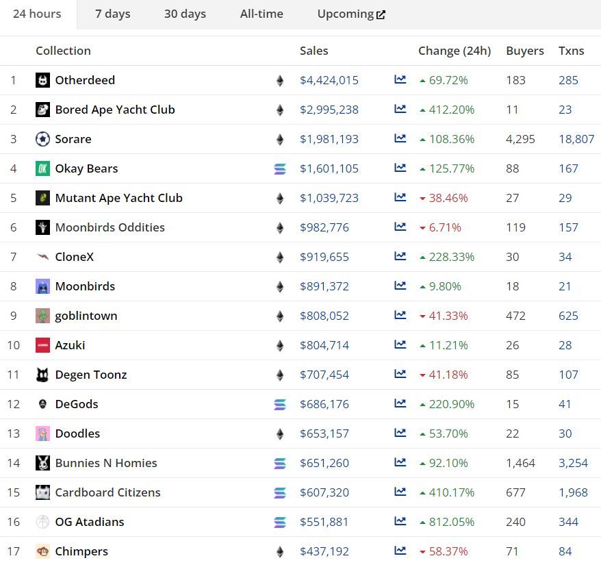601x565 pixels.
Task: Switch to the 7 days tab
Action: (113, 14)
